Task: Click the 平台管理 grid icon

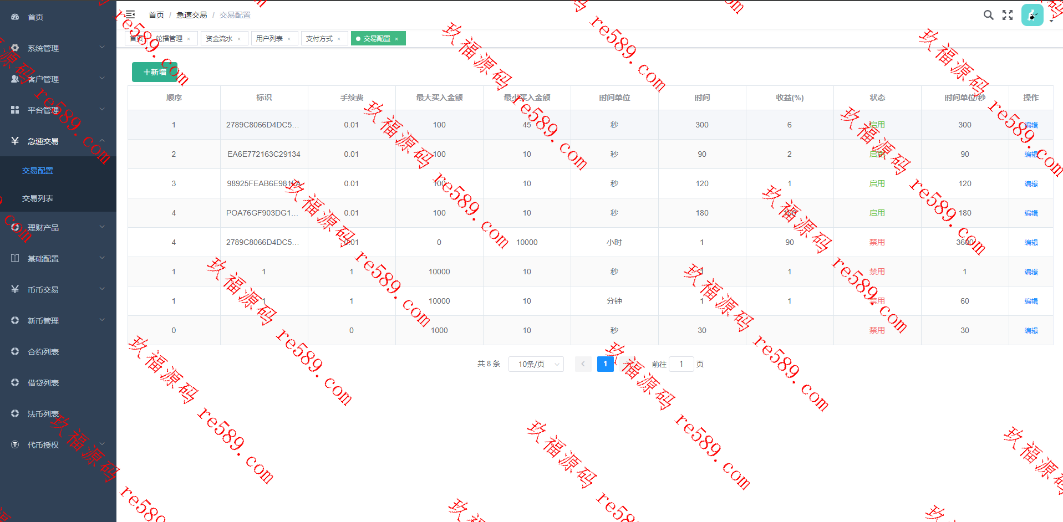Action: pos(15,110)
